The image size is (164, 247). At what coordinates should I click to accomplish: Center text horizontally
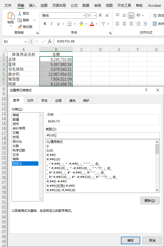(124, 24)
